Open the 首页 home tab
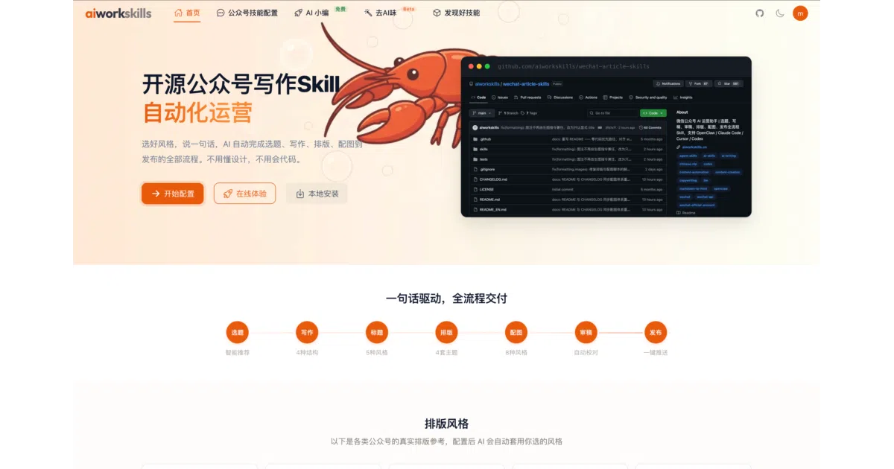 (187, 13)
